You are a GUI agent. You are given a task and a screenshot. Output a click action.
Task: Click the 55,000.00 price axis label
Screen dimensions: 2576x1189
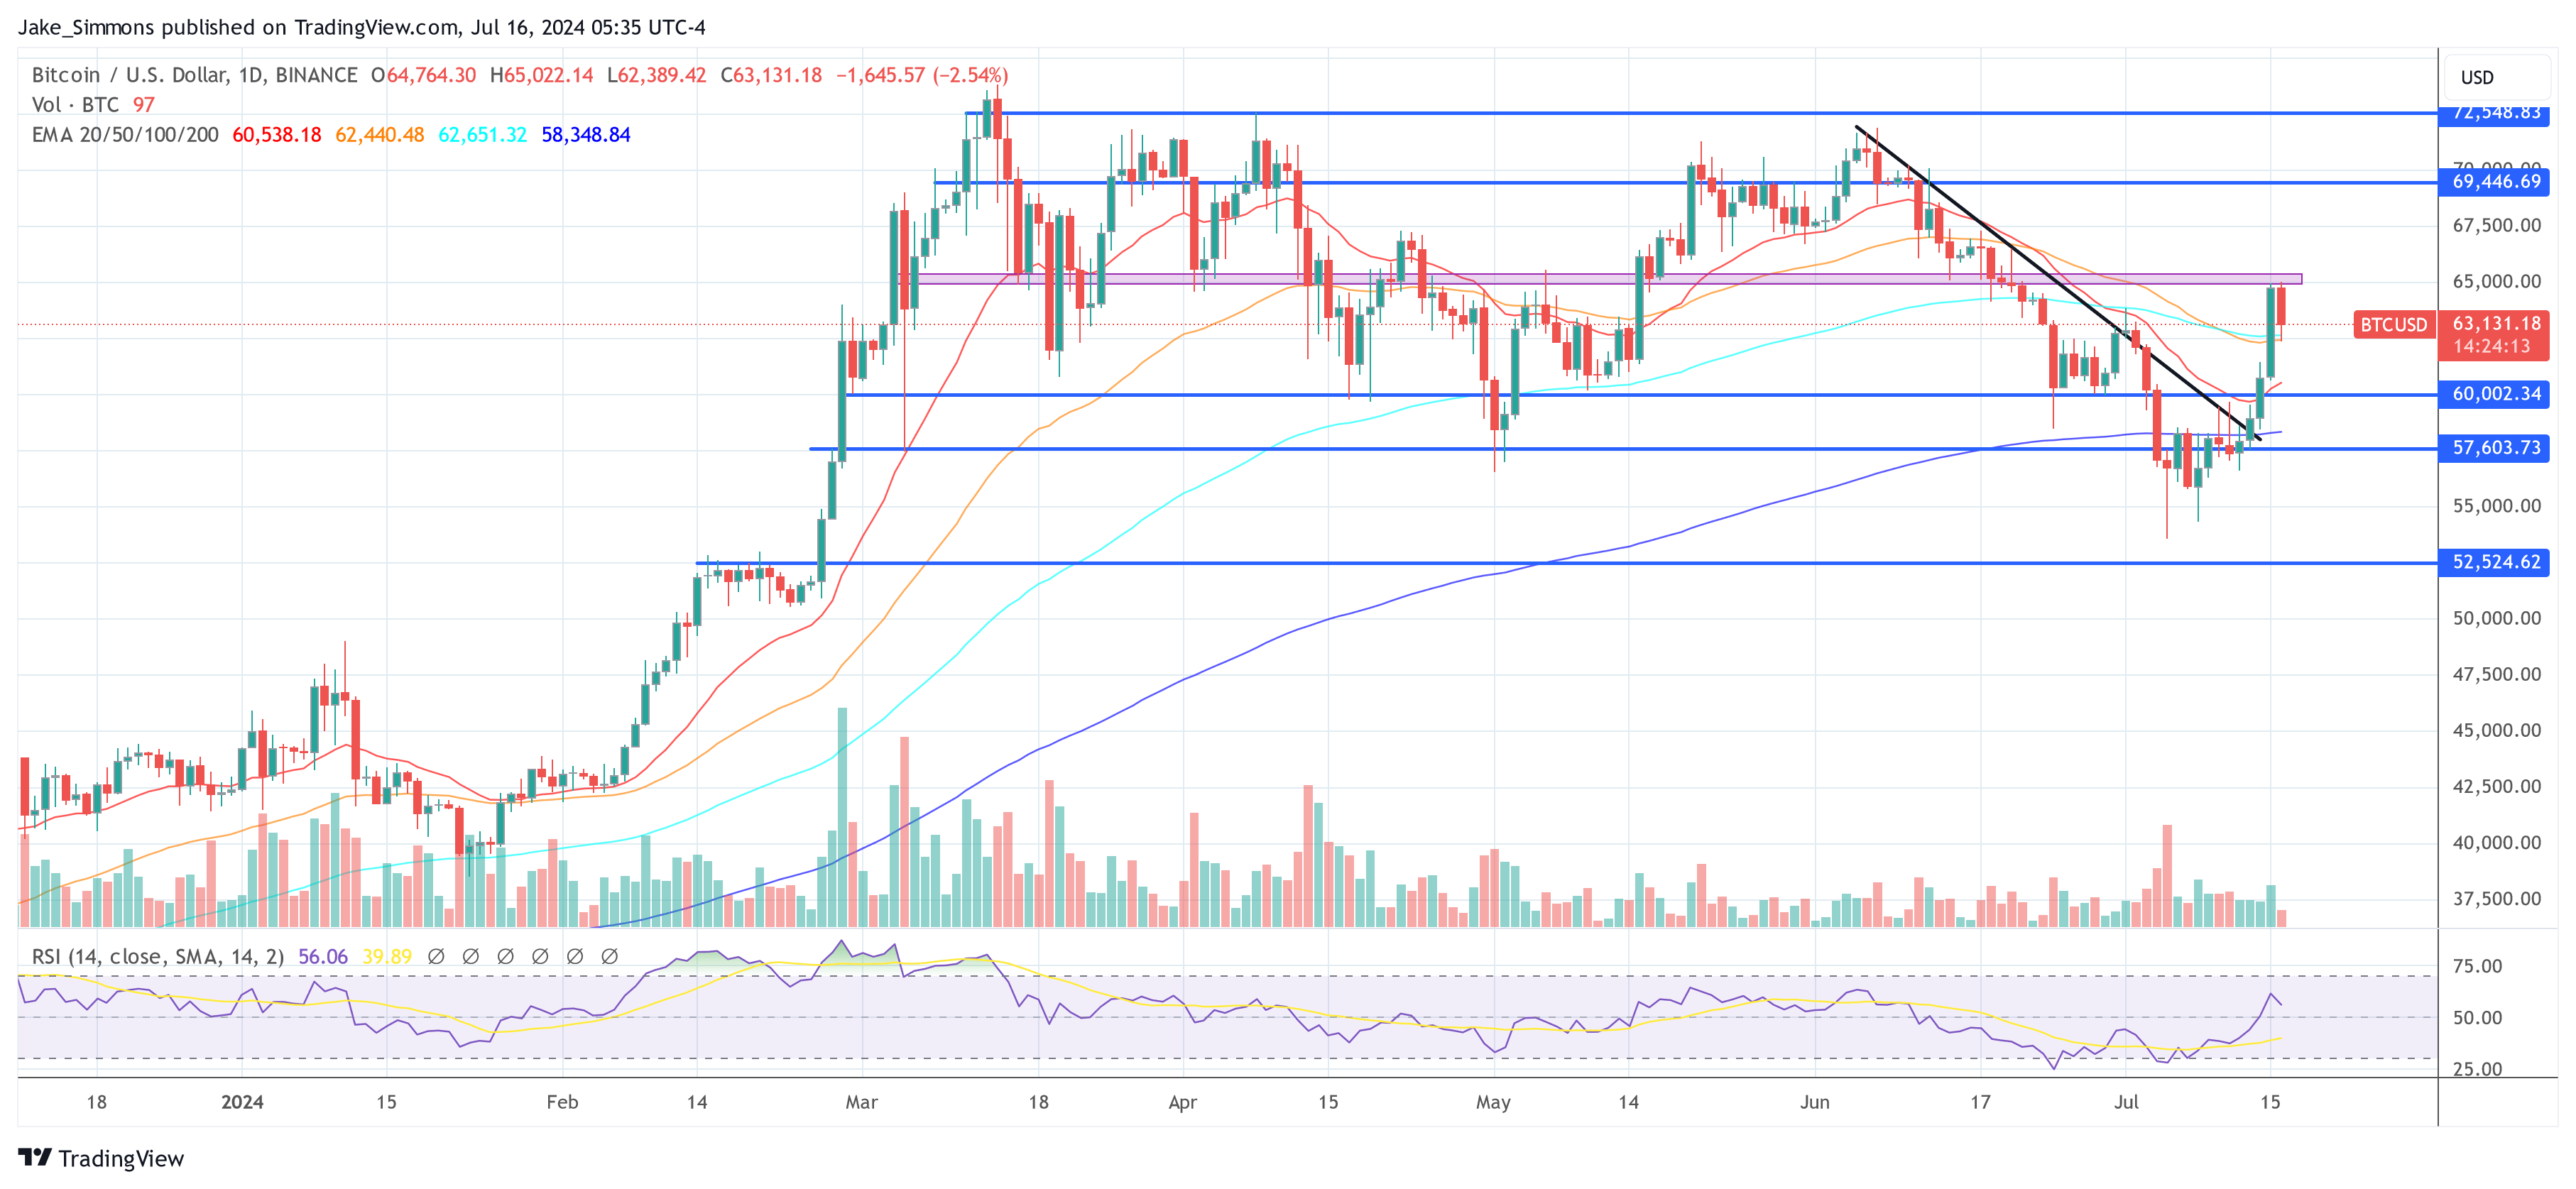tap(2496, 506)
